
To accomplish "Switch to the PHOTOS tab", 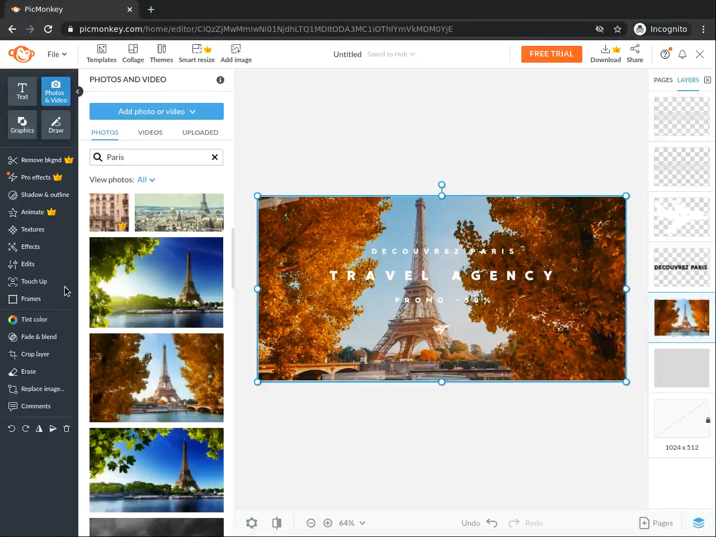I will (105, 133).
